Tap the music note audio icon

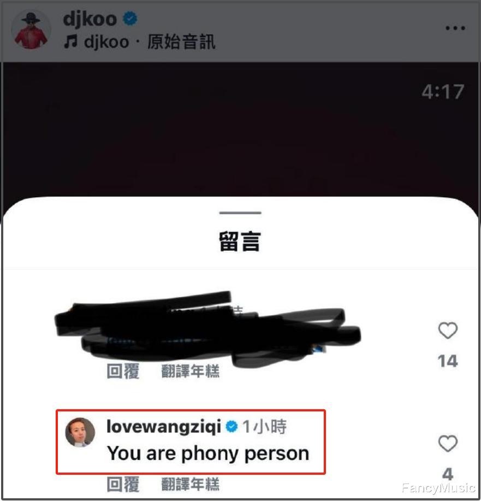point(70,42)
